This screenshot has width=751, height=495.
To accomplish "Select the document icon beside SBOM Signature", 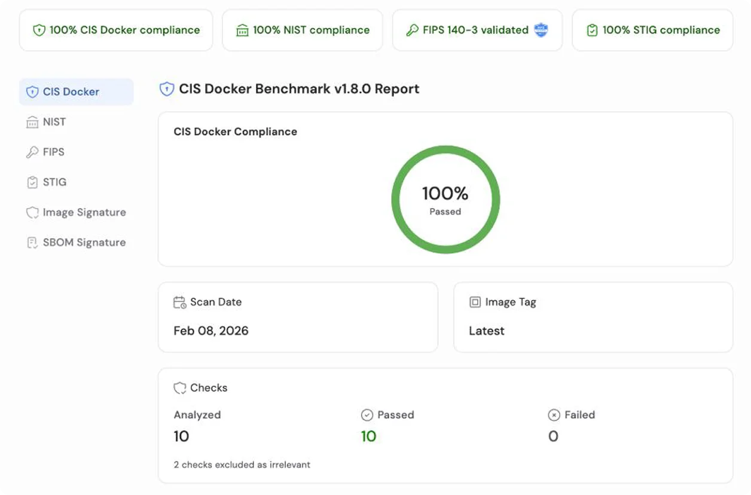I will [32, 242].
